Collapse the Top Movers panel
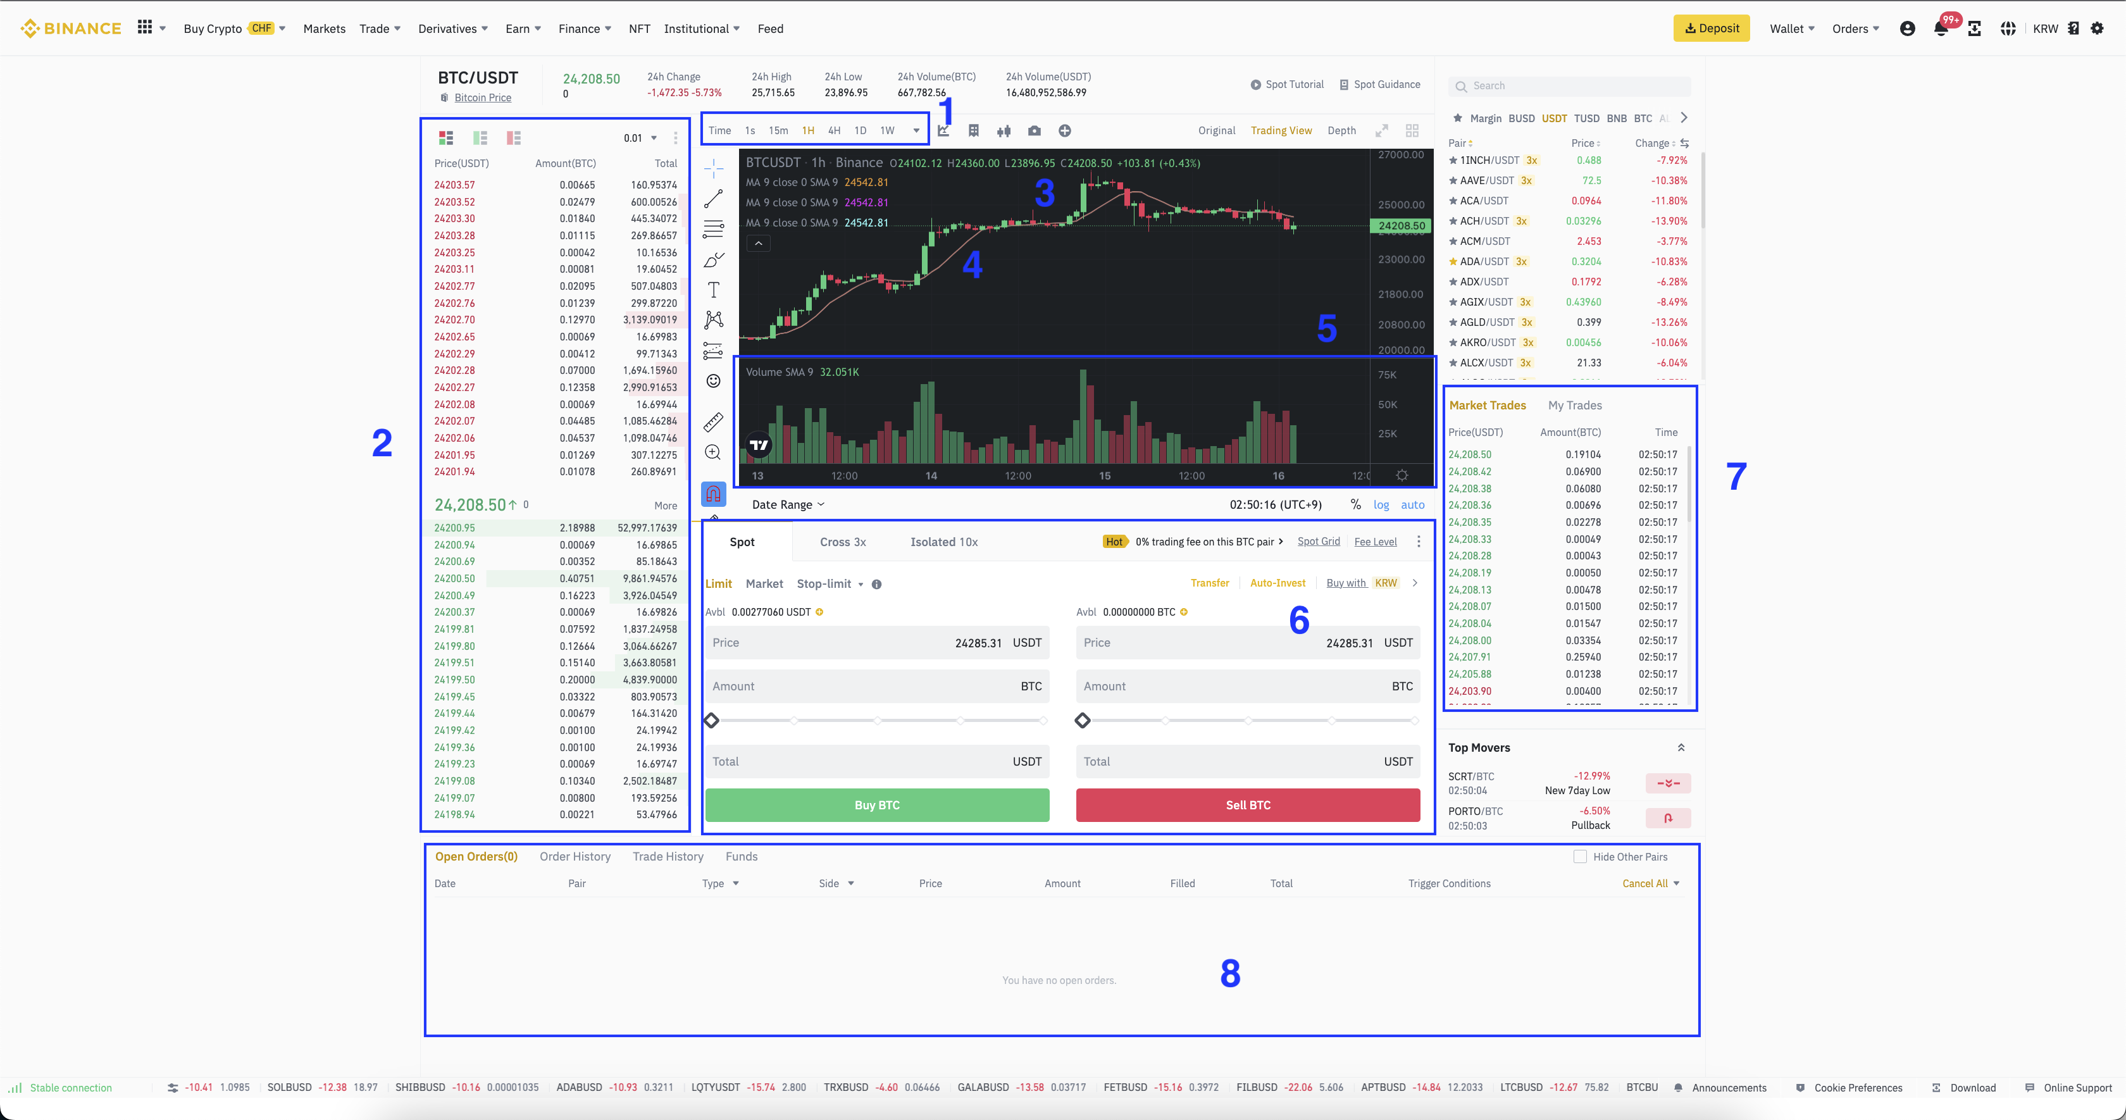The width and height of the screenshot is (2126, 1120). [1681, 747]
